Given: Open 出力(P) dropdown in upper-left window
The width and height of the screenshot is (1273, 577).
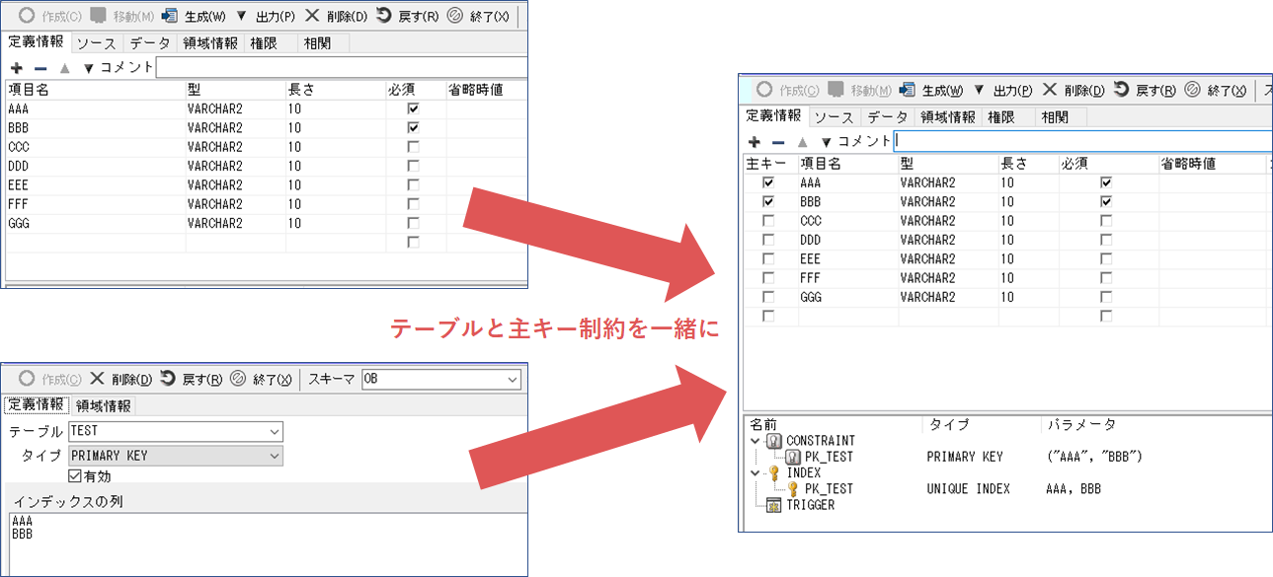Looking at the screenshot, I should [x=265, y=17].
